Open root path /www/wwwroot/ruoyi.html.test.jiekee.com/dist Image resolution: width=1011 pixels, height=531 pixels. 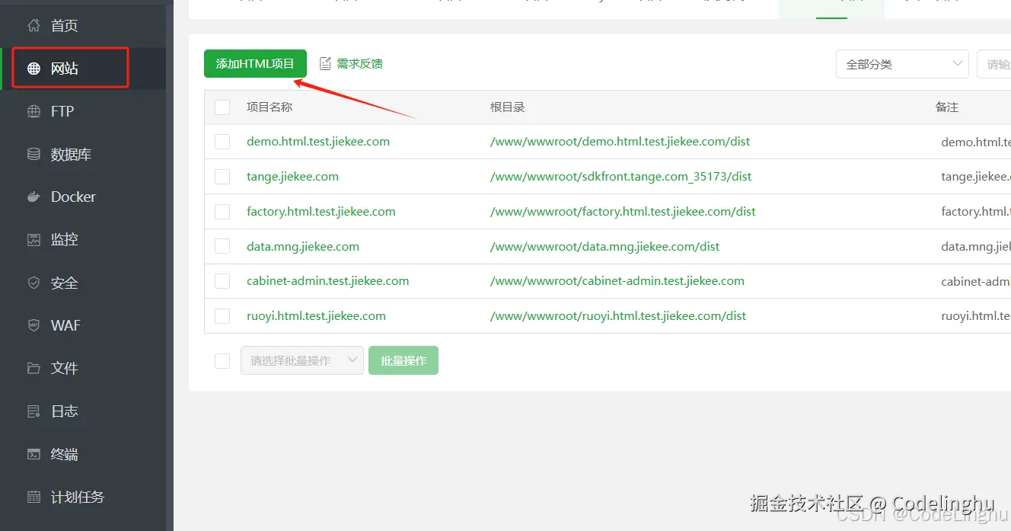point(618,316)
